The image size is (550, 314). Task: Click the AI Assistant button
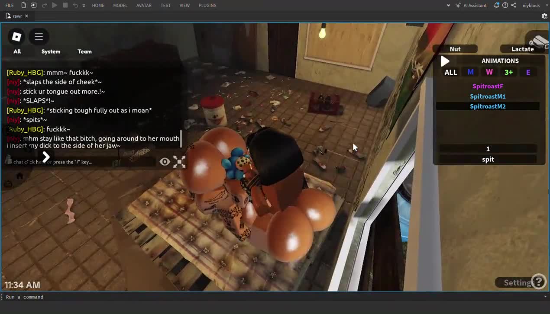pyautogui.click(x=471, y=5)
